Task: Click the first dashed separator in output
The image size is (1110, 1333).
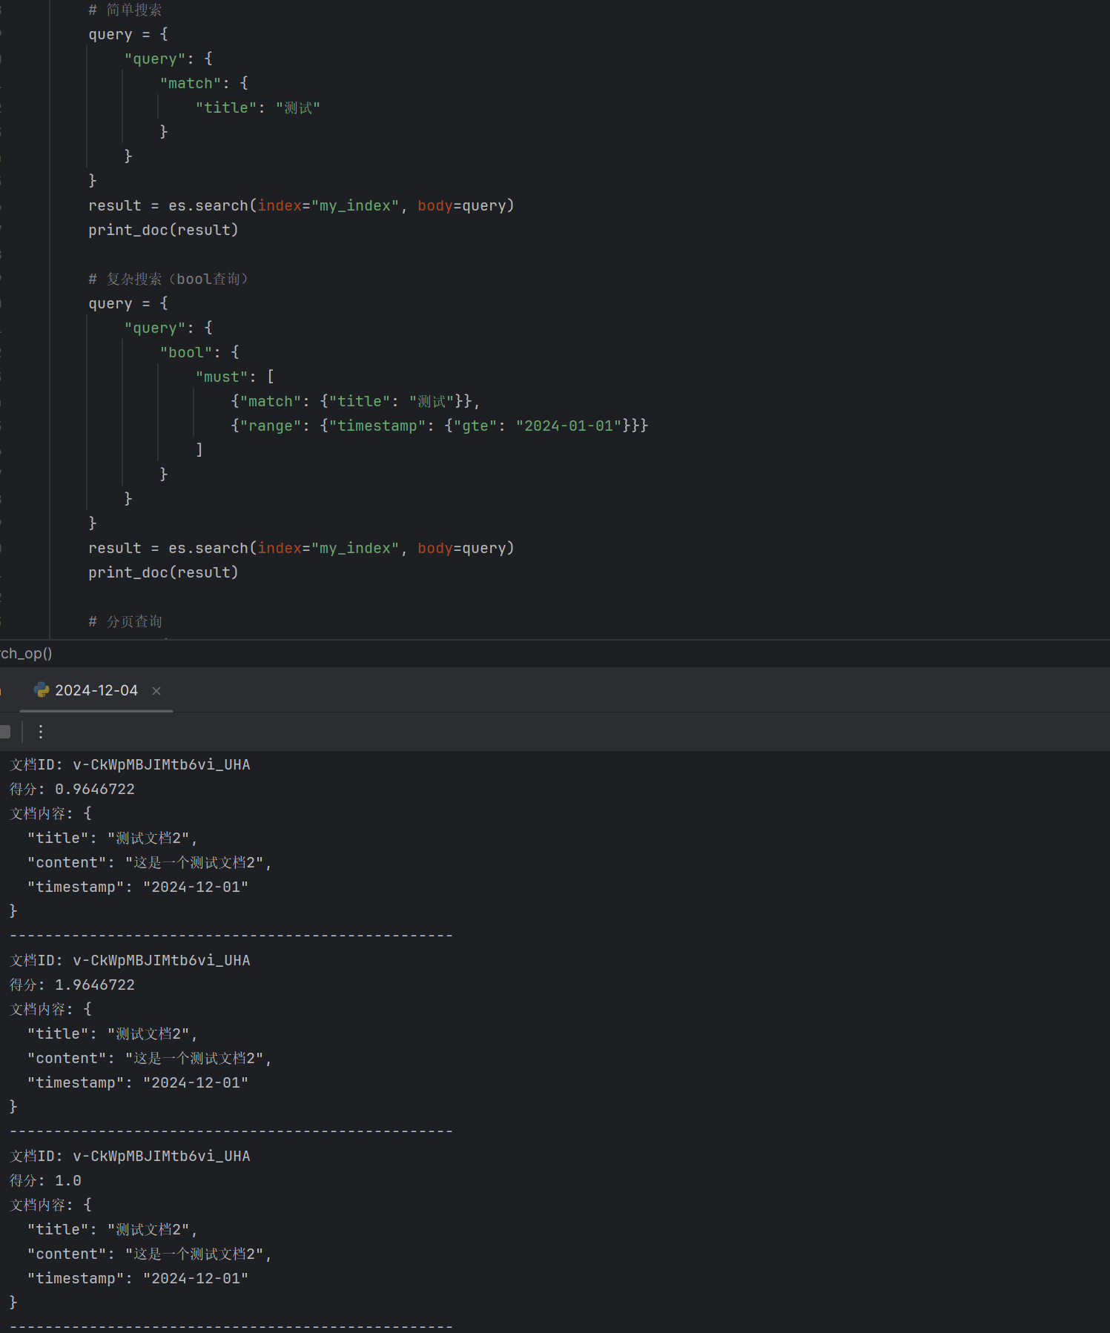Action: point(231,936)
